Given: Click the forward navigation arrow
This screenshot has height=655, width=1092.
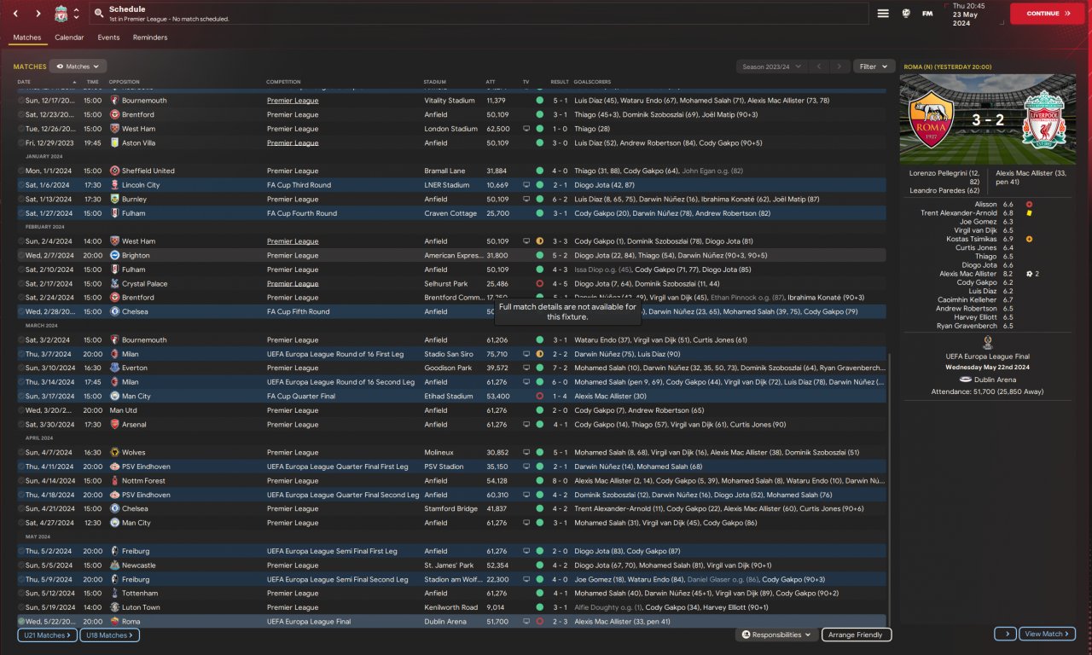Looking at the screenshot, I should (x=38, y=14).
